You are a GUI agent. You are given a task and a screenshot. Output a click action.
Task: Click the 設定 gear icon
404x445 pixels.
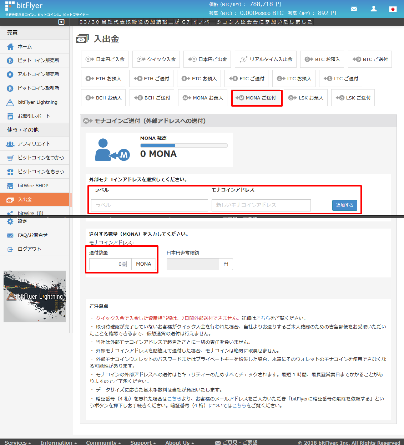point(10,221)
